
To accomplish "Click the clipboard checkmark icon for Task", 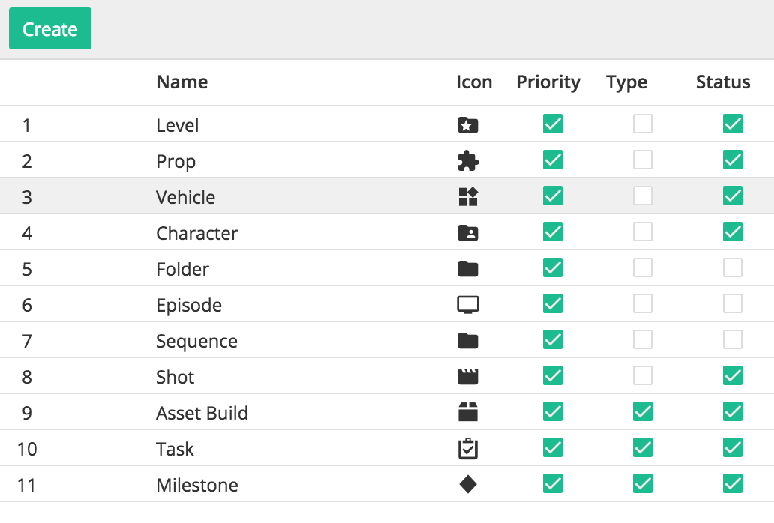I will click(x=467, y=447).
